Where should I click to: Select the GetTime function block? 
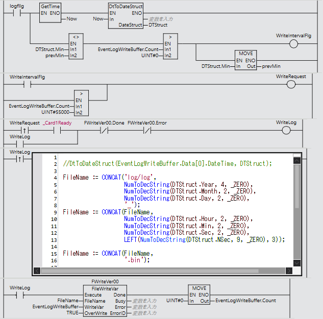(x=50, y=12)
